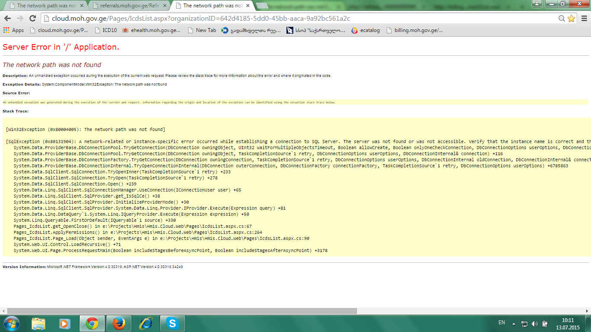Bookmark this page with the star icon
This screenshot has height=332, width=591.
(571, 18)
